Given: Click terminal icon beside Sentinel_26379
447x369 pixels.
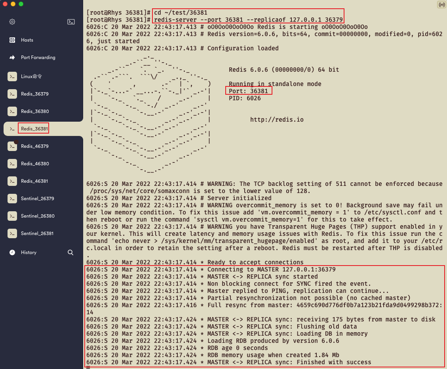Looking at the screenshot, I should click(12, 198).
